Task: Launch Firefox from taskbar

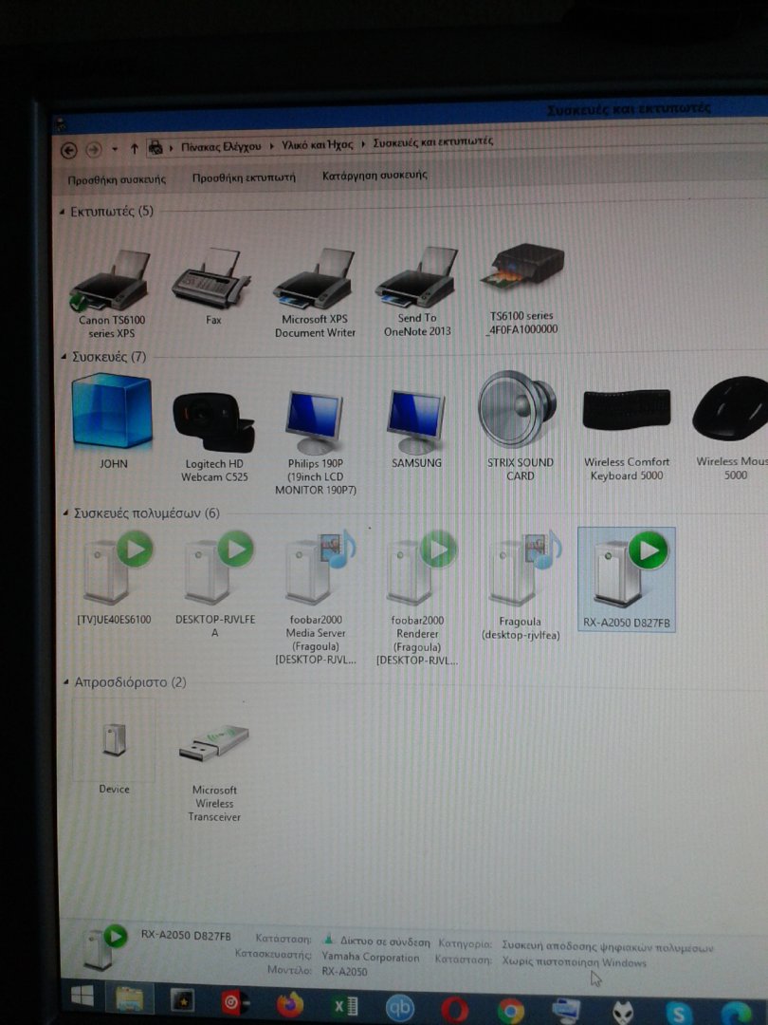Action: click(x=290, y=1005)
